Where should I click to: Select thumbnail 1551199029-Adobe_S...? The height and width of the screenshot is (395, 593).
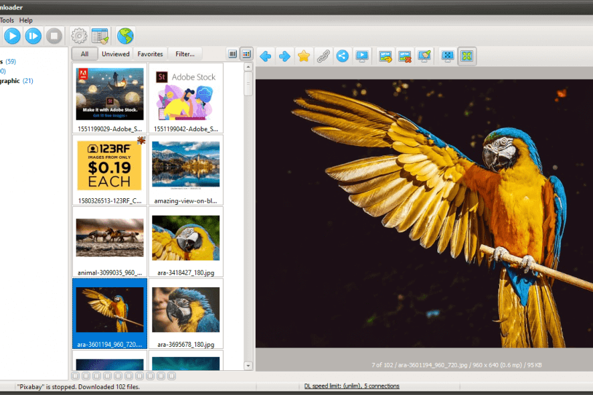point(110,98)
